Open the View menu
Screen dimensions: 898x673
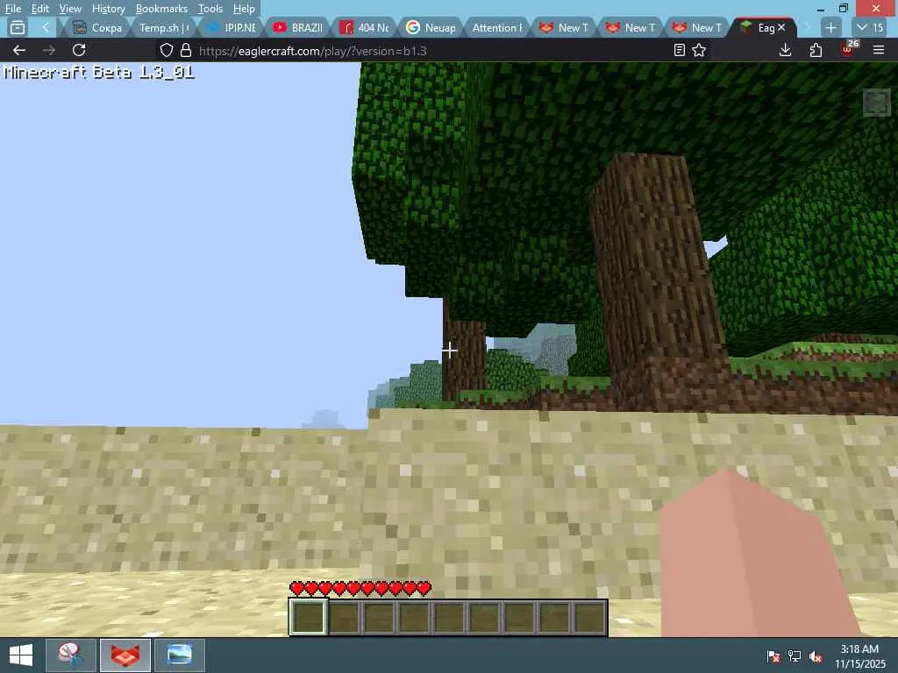(70, 9)
